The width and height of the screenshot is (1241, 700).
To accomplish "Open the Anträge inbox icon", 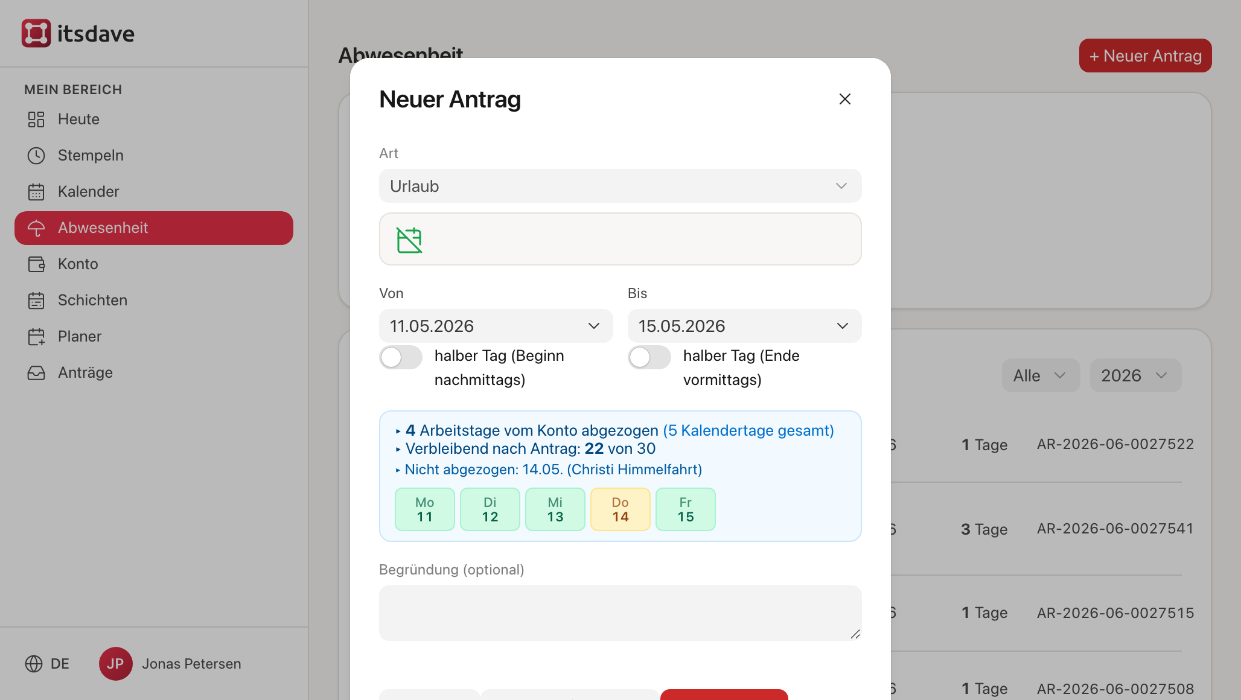I will click(36, 373).
